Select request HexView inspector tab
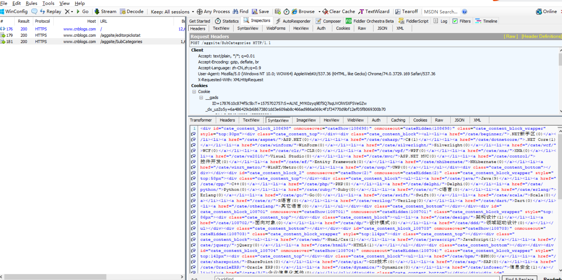This screenshot has height=280, width=562. [x=301, y=28]
